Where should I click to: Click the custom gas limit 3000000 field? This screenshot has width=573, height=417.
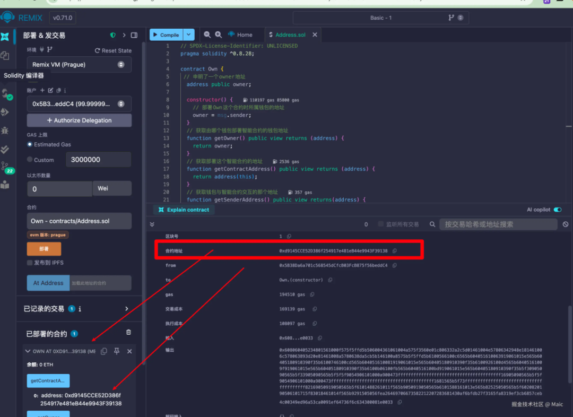tap(98, 160)
